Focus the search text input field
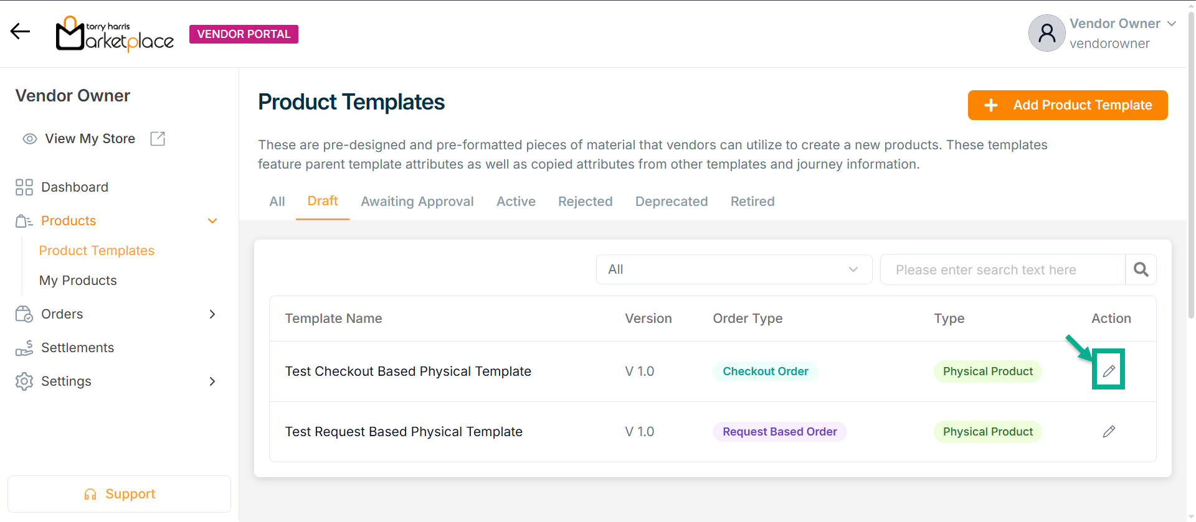Viewport: 1196px width, 522px height. pos(1002,269)
